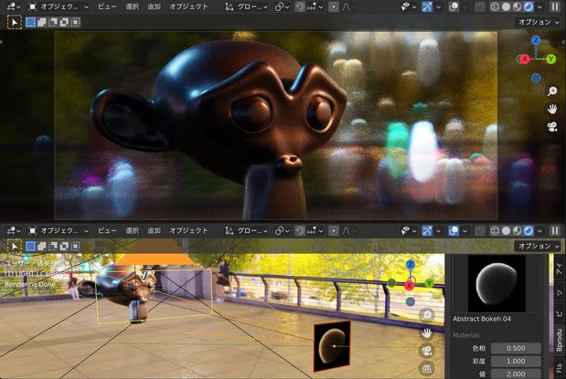Toggle overlays in bottom viewport header

454,231
